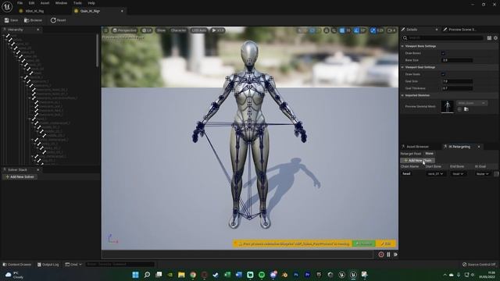This screenshot has width=500, height=281.
Task: Open the viewport Show menu
Action: [161, 30]
